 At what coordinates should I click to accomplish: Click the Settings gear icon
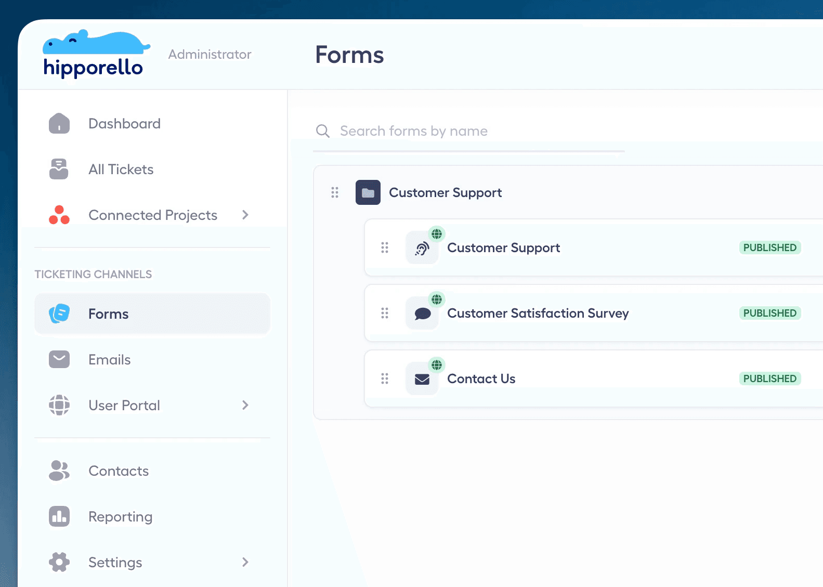coord(59,562)
